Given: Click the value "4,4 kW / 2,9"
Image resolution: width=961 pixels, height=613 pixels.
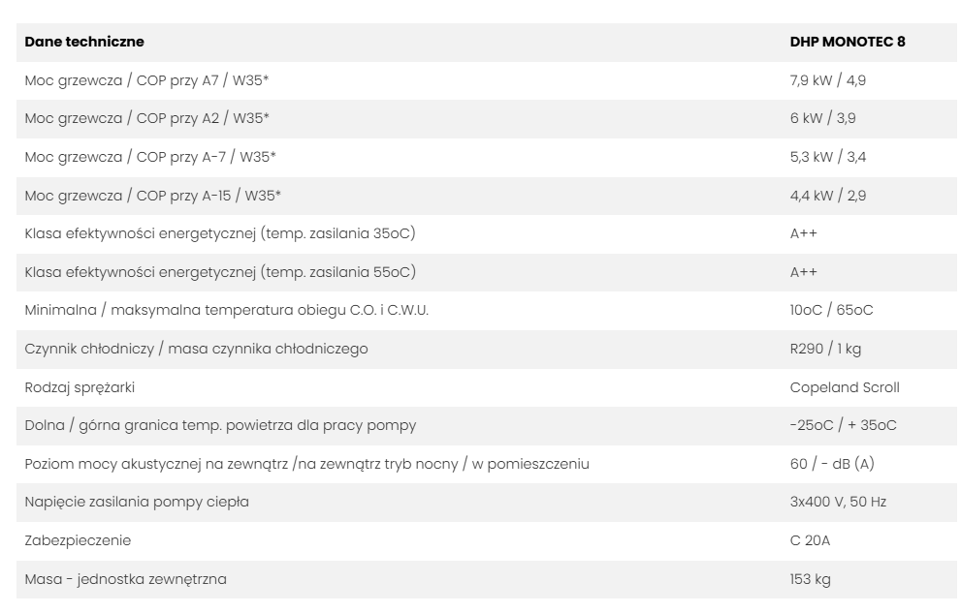Looking at the screenshot, I should point(828,196).
